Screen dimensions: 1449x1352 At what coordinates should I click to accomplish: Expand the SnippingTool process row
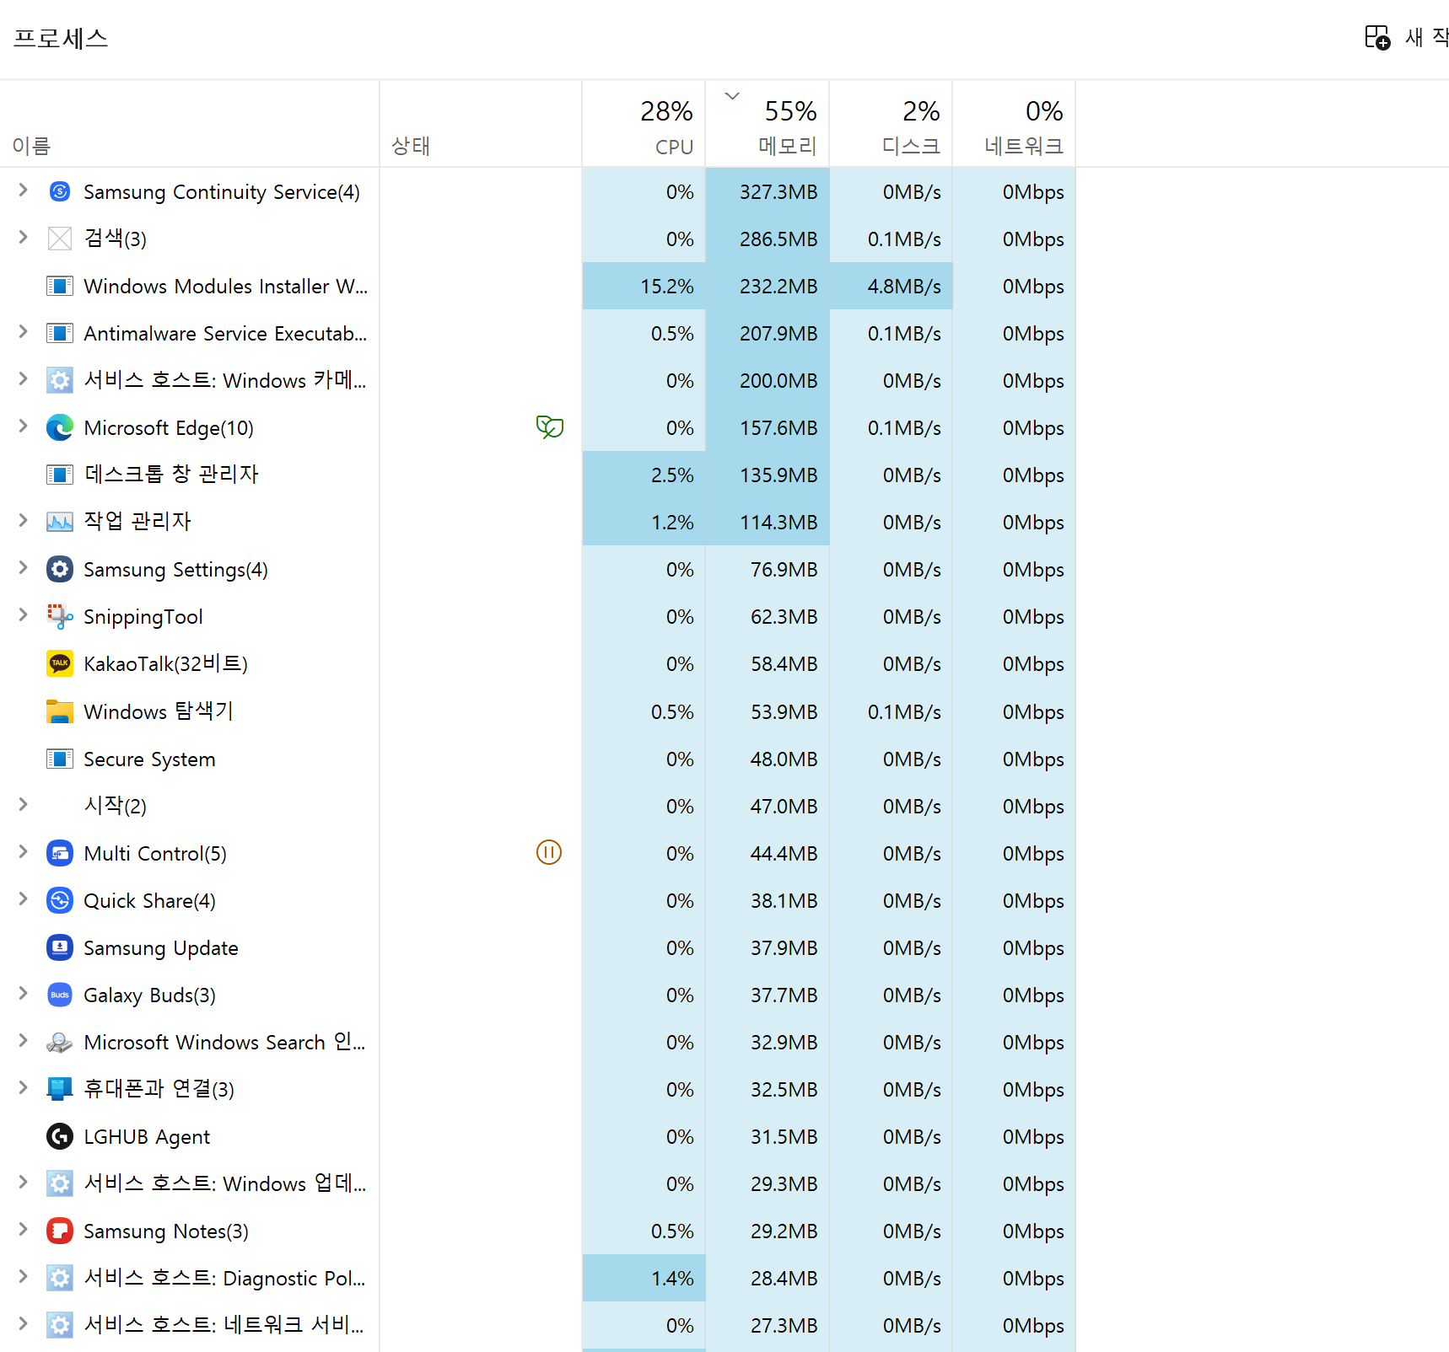pyautogui.click(x=24, y=614)
